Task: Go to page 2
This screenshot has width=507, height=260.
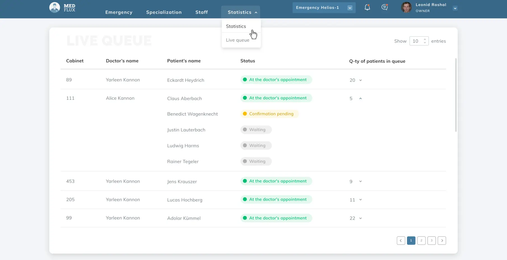Action: click(421, 240)
